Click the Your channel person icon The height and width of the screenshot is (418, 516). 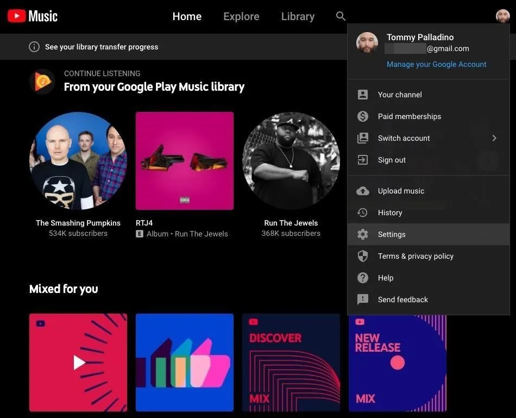point(363,95)
